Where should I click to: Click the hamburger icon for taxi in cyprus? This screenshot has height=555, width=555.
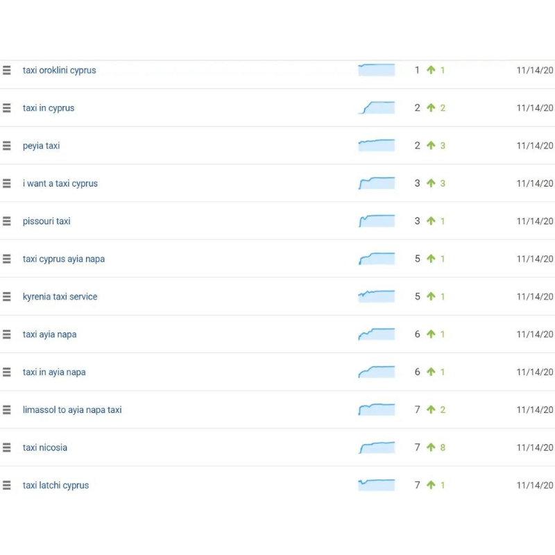(x=7, y=108)
